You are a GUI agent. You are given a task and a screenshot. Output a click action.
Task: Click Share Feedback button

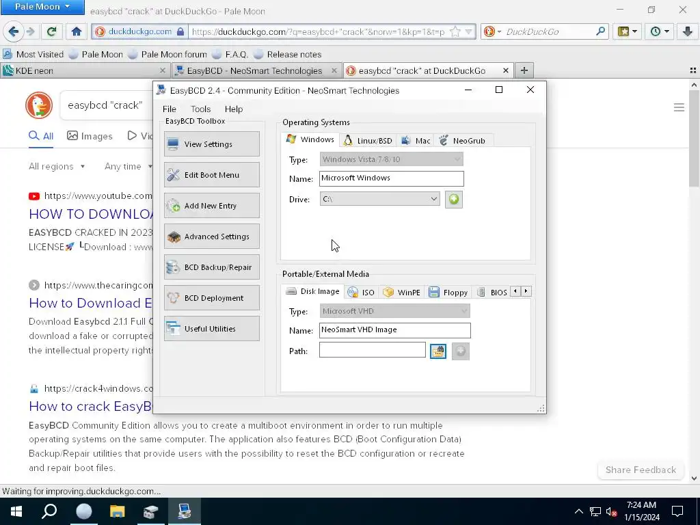click(641, 470)
